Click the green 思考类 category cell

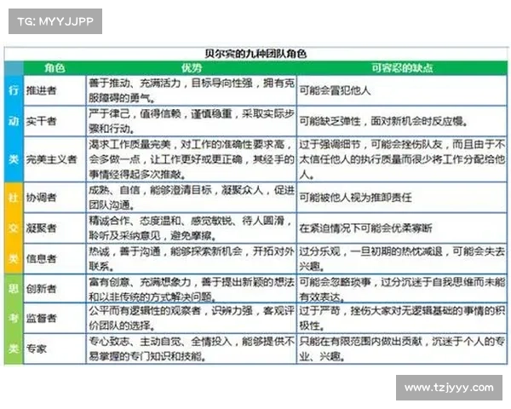point(14,319)
